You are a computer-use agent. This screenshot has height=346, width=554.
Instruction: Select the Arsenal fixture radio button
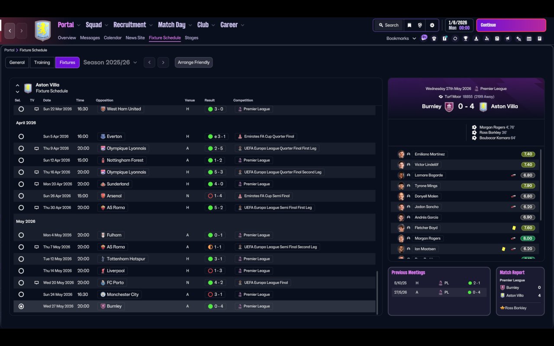pos(21,196)
